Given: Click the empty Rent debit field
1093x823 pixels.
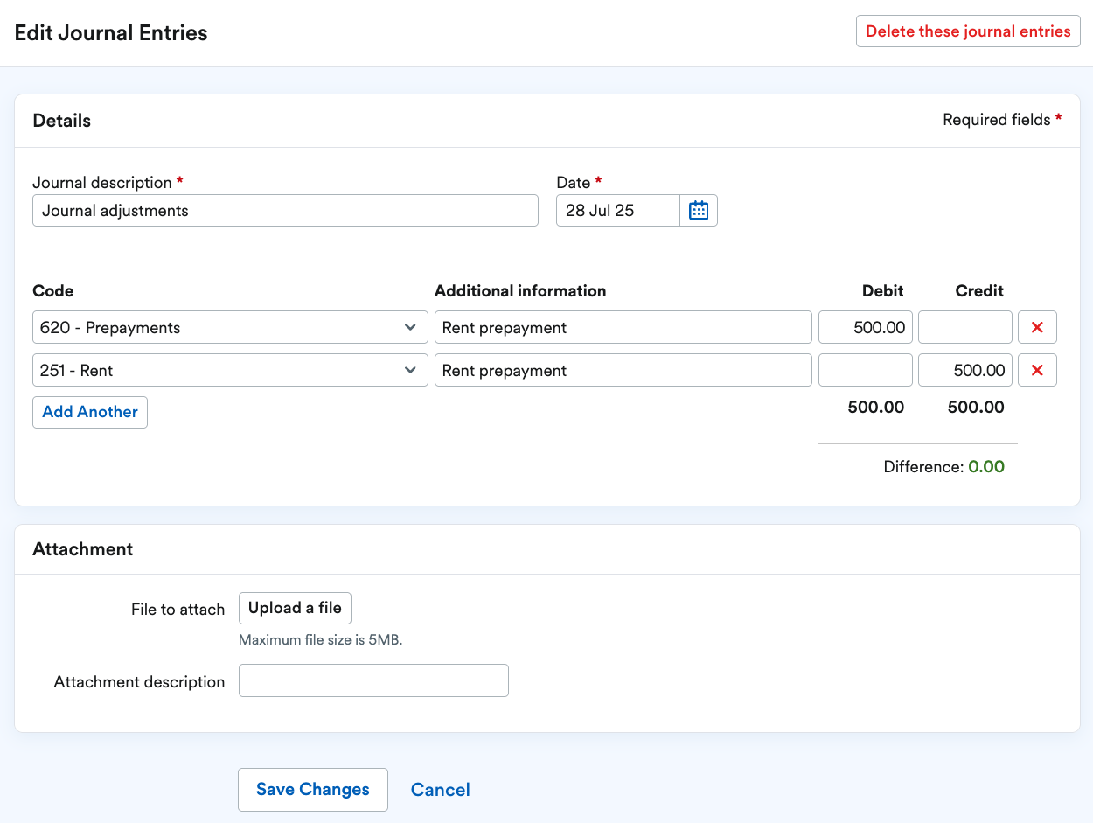Looking at the screenshot, I should click(865, 371).
